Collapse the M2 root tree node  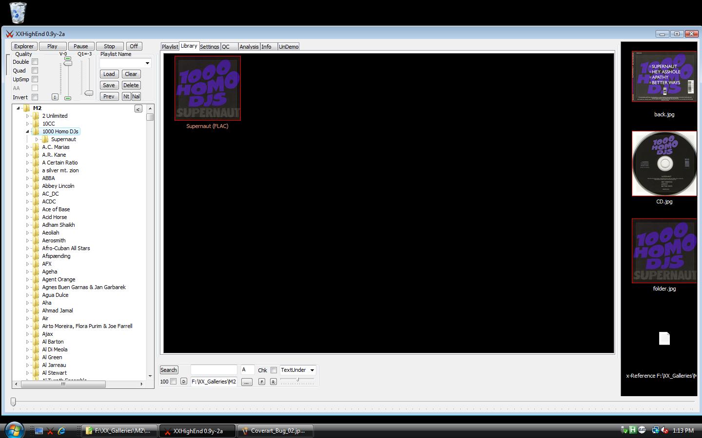[18, 108]
